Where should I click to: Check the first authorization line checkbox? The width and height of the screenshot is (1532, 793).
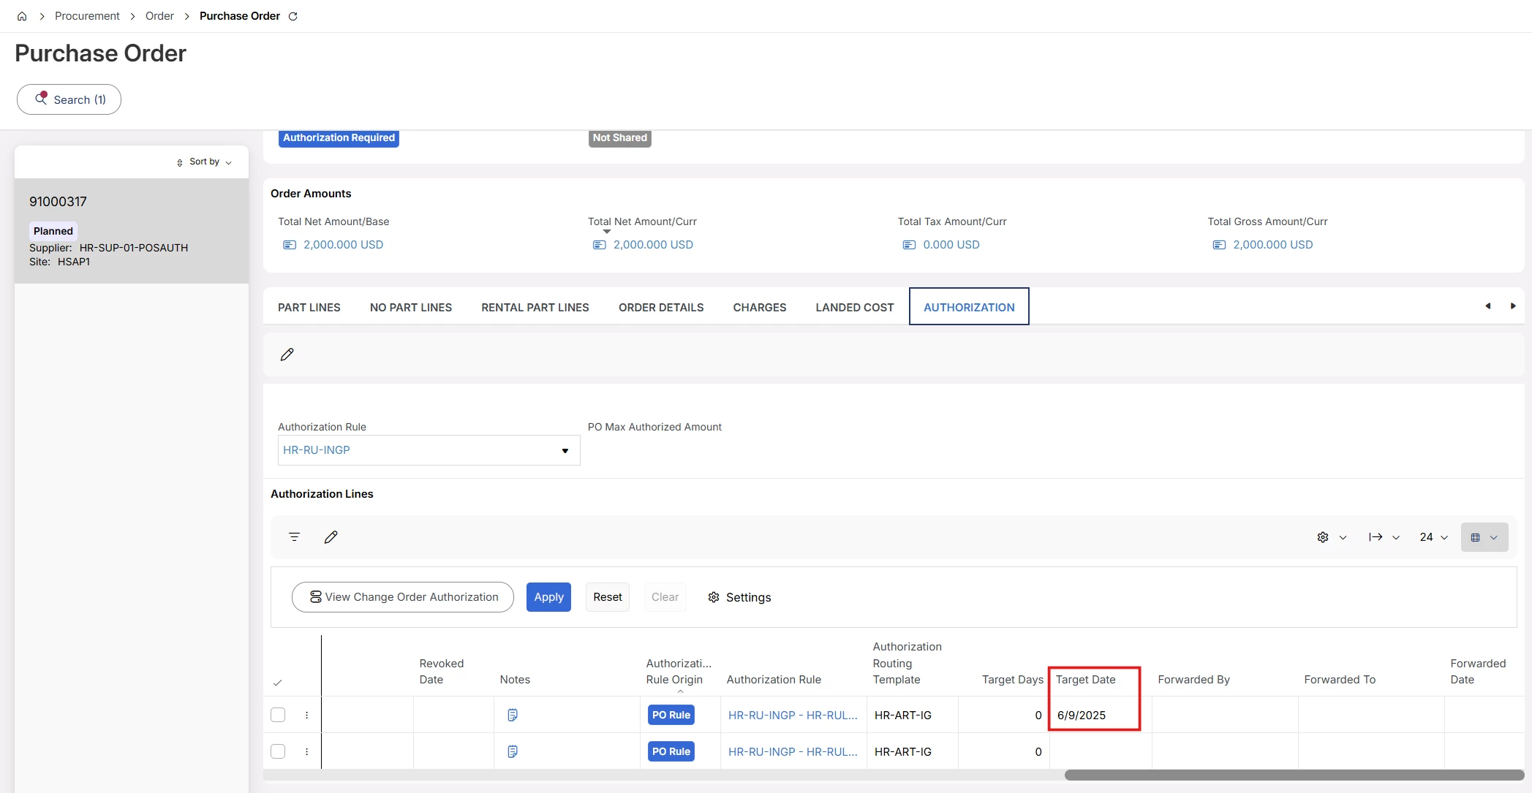coord(278,715)
